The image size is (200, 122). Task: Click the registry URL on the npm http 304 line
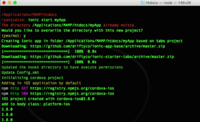(72, 93)
